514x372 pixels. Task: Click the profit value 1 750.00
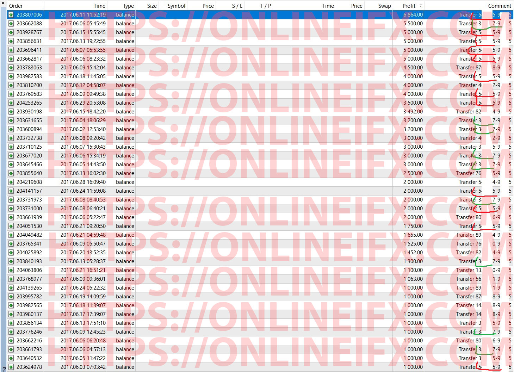pyautogui.click(x=413, y=226)
